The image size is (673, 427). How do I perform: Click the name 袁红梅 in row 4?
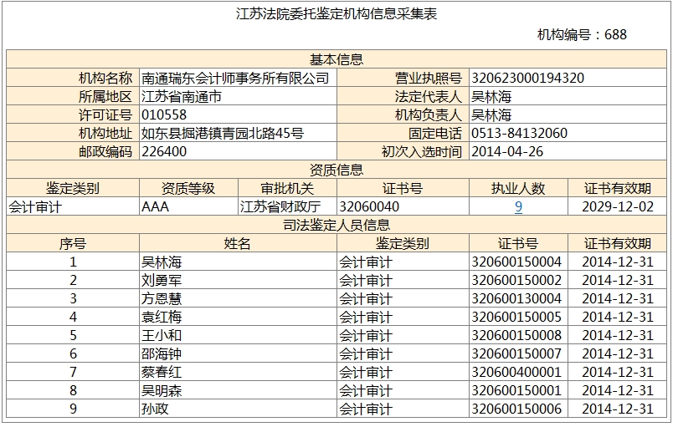[162, 318]
